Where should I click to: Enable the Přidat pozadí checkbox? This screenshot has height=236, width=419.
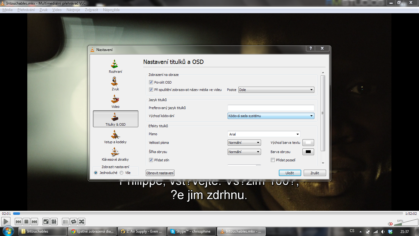273,160
